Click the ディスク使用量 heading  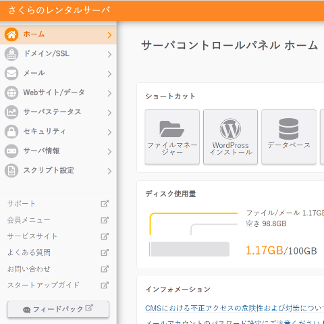click(171, 194)
